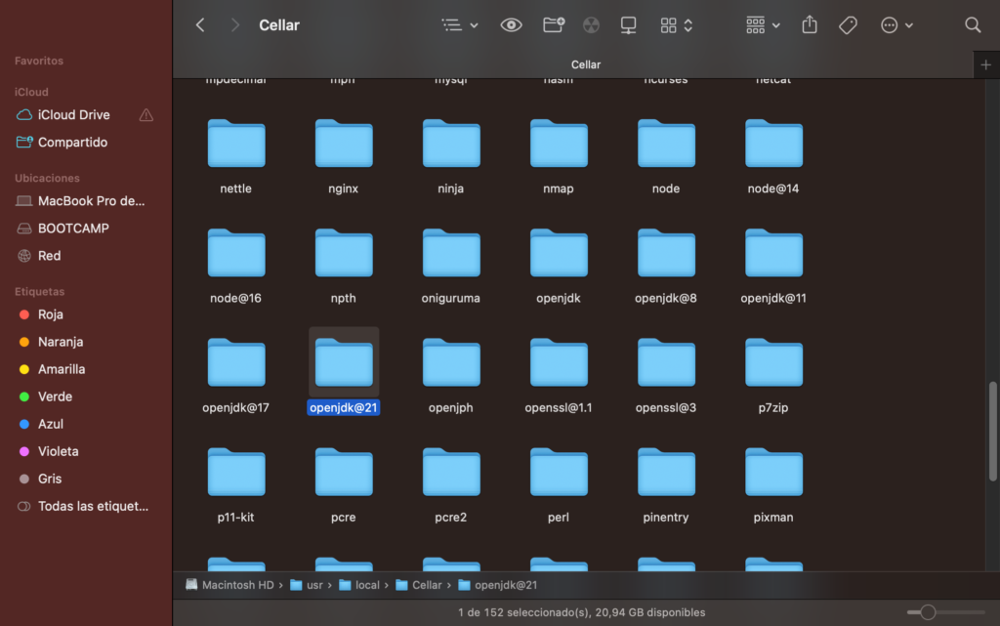Open the more actions ellipsis menu

[896, 25]
